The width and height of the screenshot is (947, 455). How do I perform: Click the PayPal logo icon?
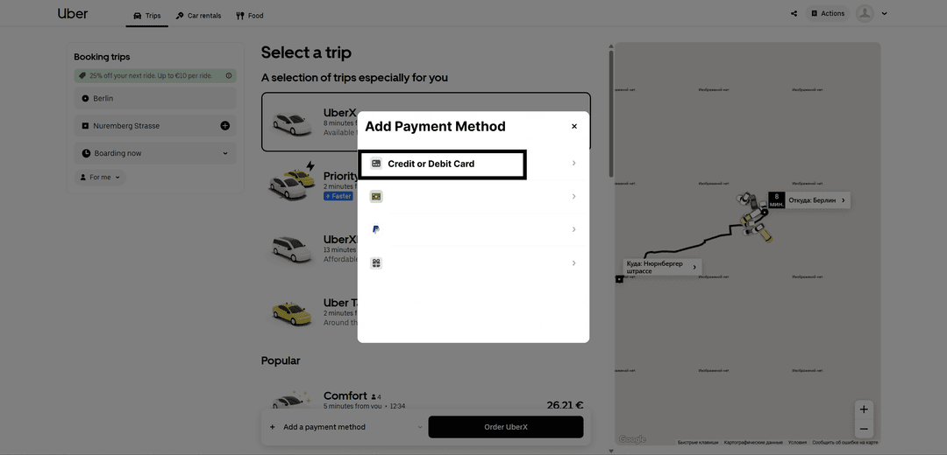(376, 229)
